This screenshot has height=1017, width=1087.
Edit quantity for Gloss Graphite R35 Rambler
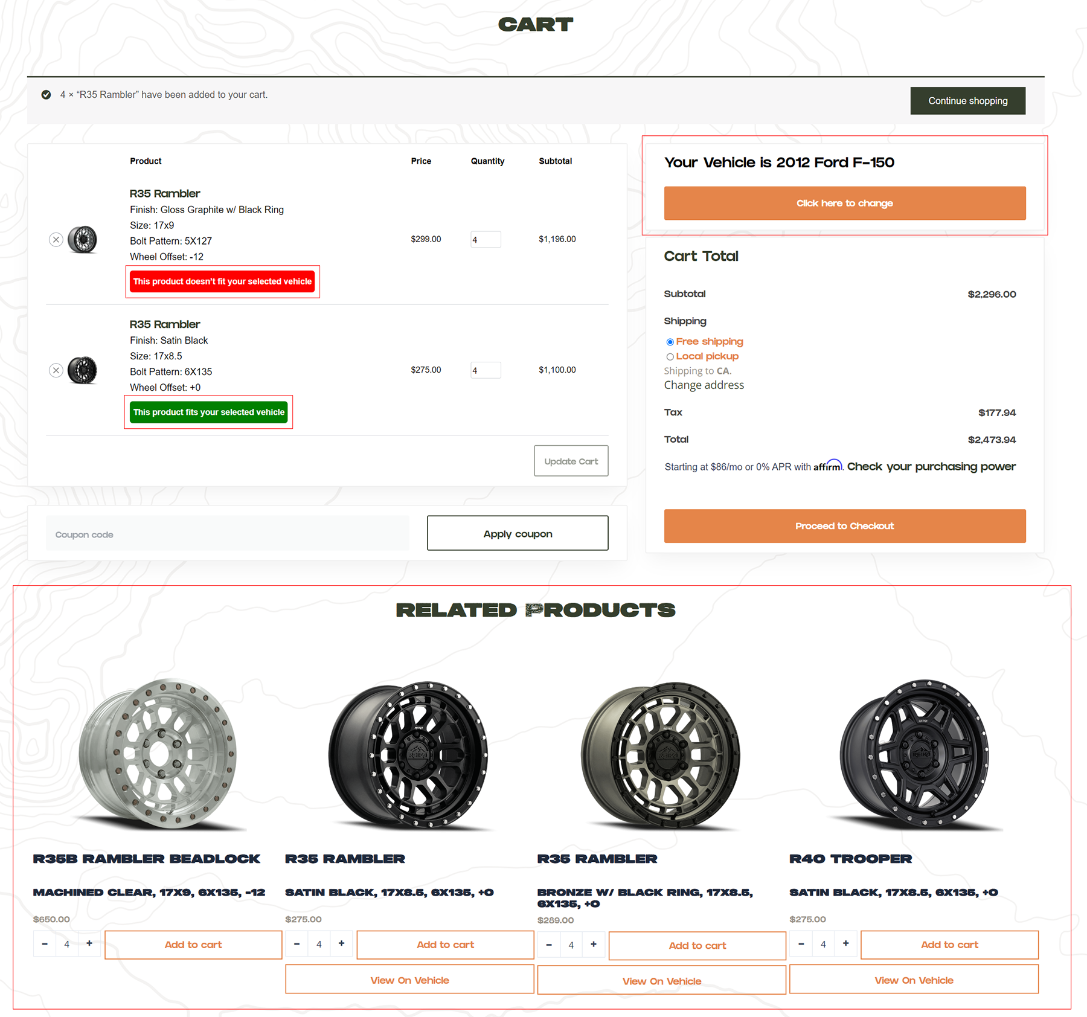pyautogui.click(x=486, y=240)
